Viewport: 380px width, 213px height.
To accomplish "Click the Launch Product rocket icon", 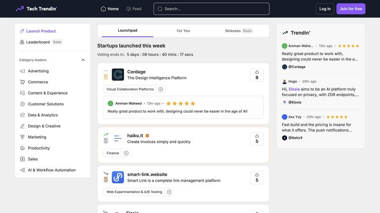I will [x=22, y=31].
